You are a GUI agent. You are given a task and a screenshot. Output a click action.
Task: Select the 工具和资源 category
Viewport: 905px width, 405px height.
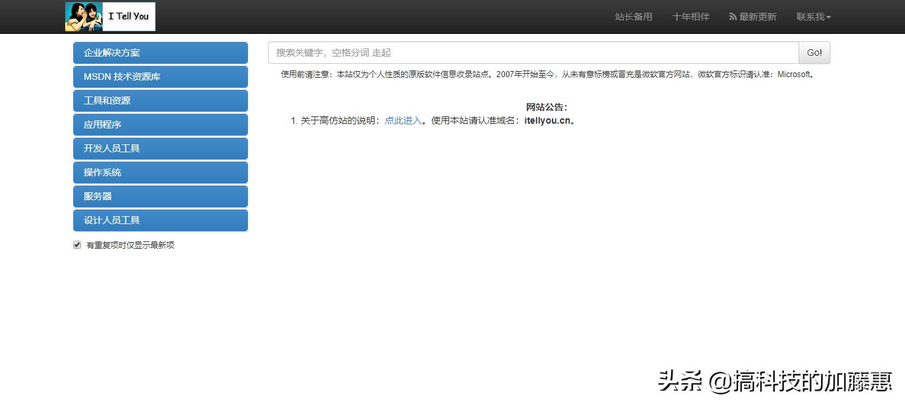(160, 100)
